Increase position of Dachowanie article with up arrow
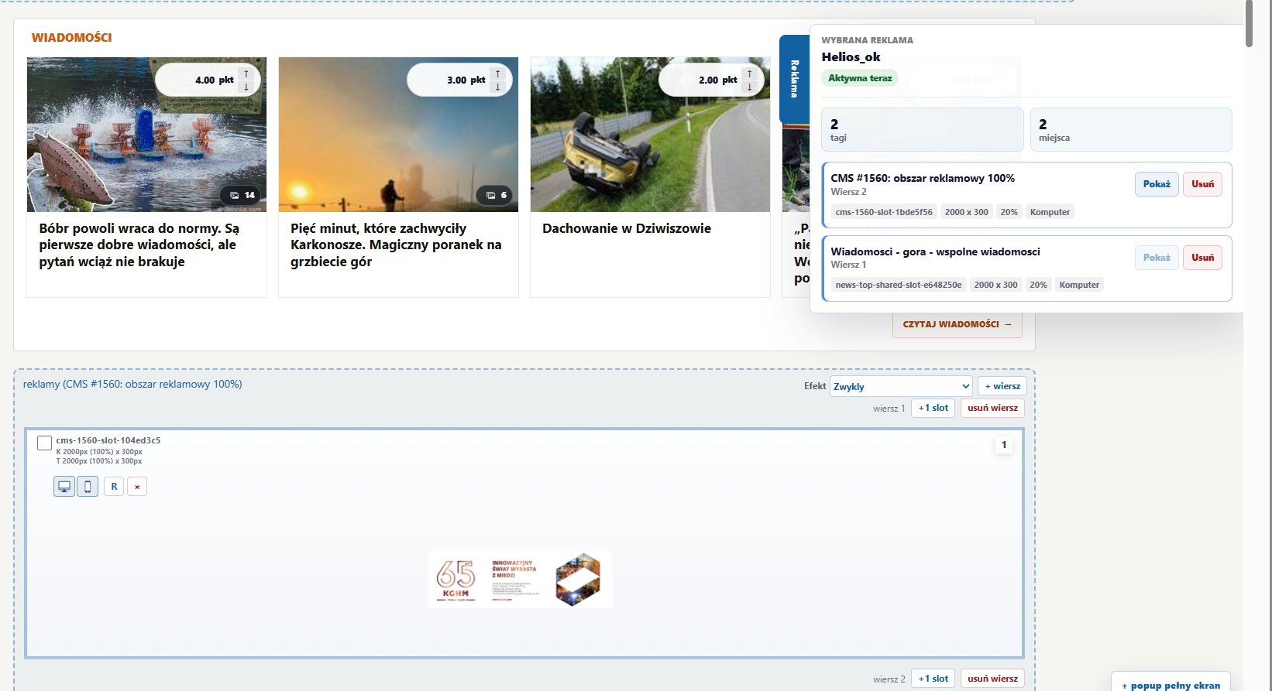Viewport: 1272px width, 691px height. [x=750, y=74]
